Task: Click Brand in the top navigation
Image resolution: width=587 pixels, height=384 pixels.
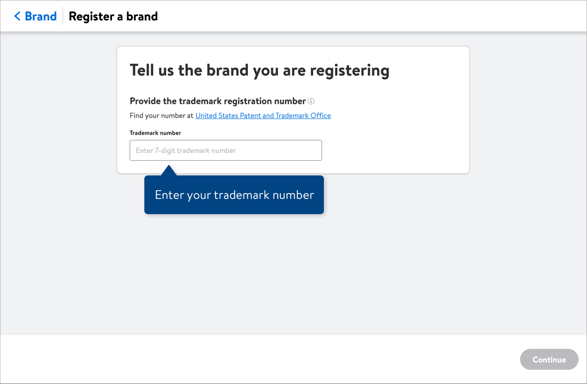Action: (x=40, y=16)
